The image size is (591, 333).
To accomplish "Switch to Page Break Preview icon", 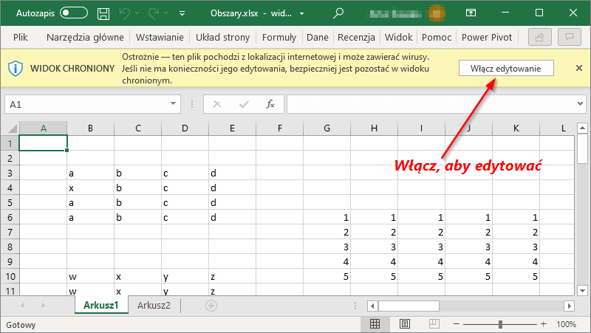I will (x=434, y=324).
